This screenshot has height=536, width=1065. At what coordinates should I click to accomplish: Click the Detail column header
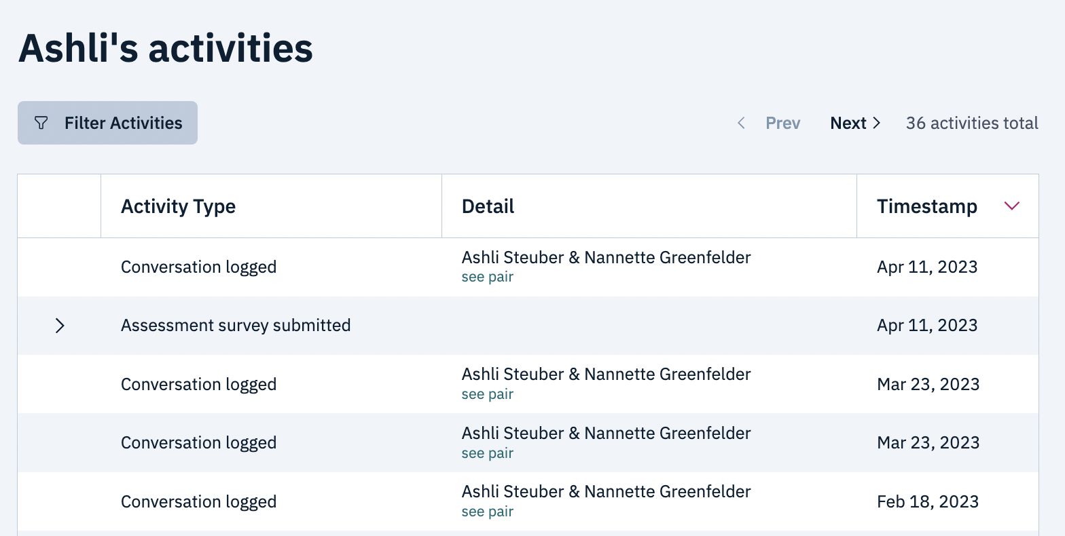(488, 206)
